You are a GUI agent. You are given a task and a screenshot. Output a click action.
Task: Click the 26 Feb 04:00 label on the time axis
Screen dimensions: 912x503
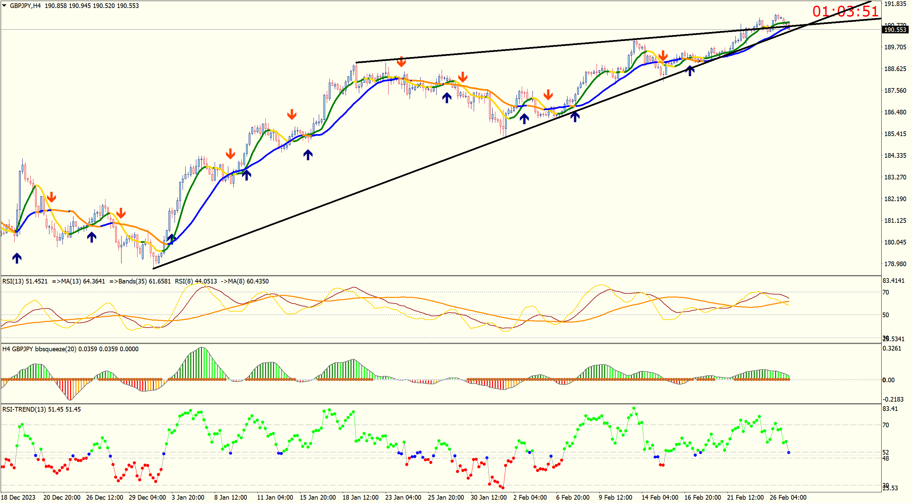tap(788, 497)
